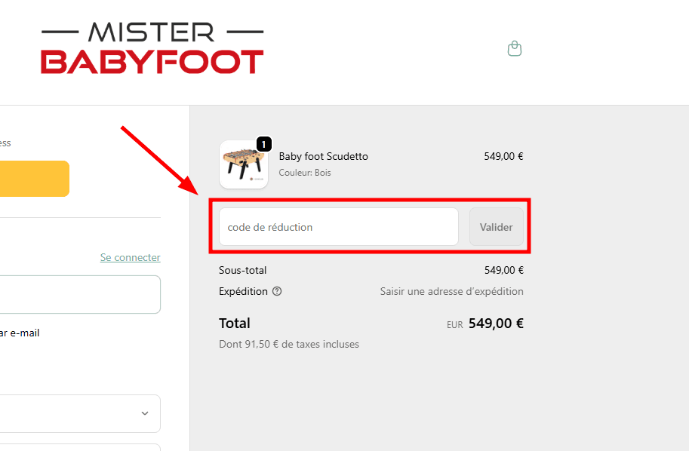Click the bold Total price 549,00 €
This screenshot has width=689, height=451.
point(496,324)
